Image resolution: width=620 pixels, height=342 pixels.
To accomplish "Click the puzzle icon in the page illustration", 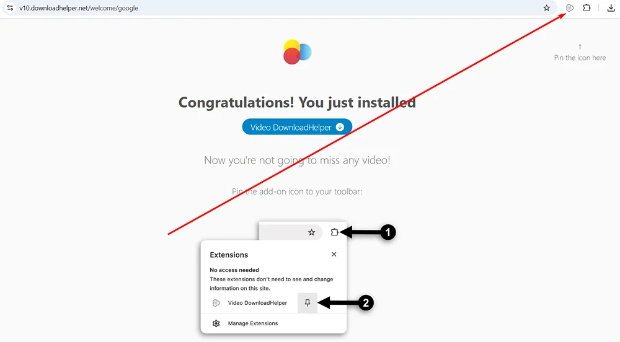I will pyautogui.click(x=335, y=232).
